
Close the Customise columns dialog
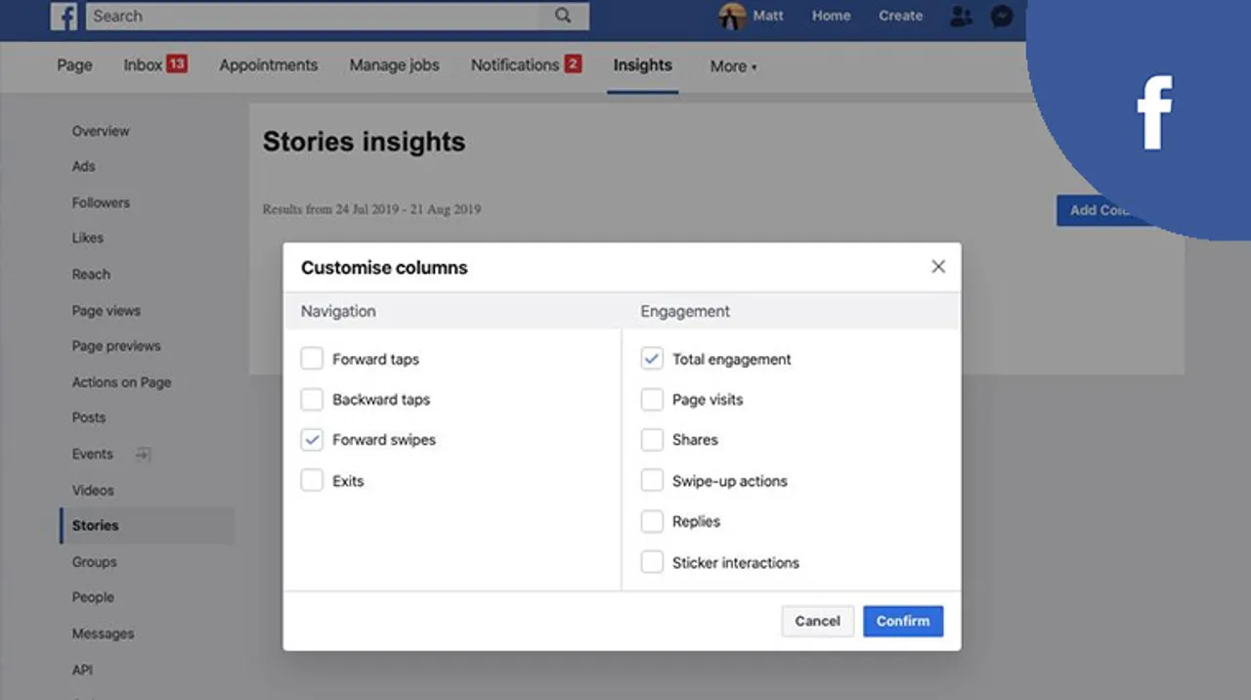tap(938, 267)
